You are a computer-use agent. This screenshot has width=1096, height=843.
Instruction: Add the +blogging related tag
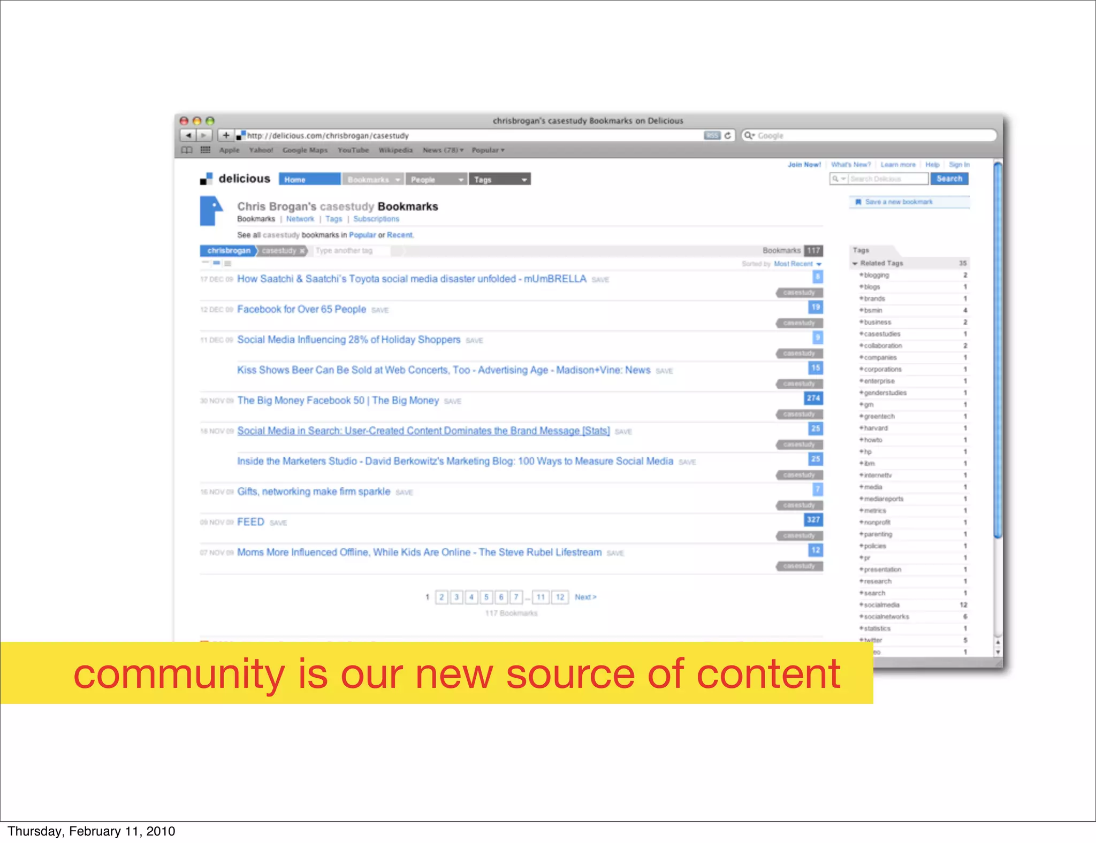click(874, 275)
